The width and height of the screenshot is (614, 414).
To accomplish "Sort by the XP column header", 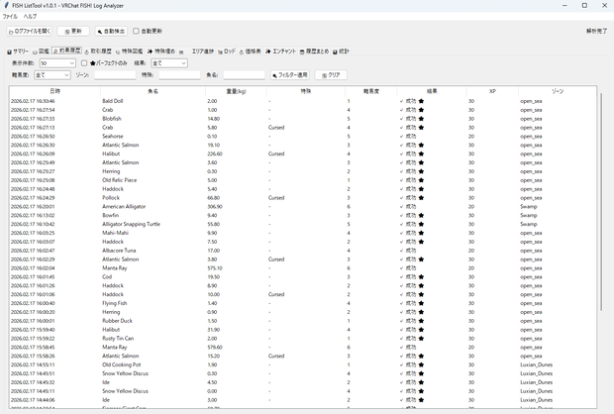I will click(492, 91).
